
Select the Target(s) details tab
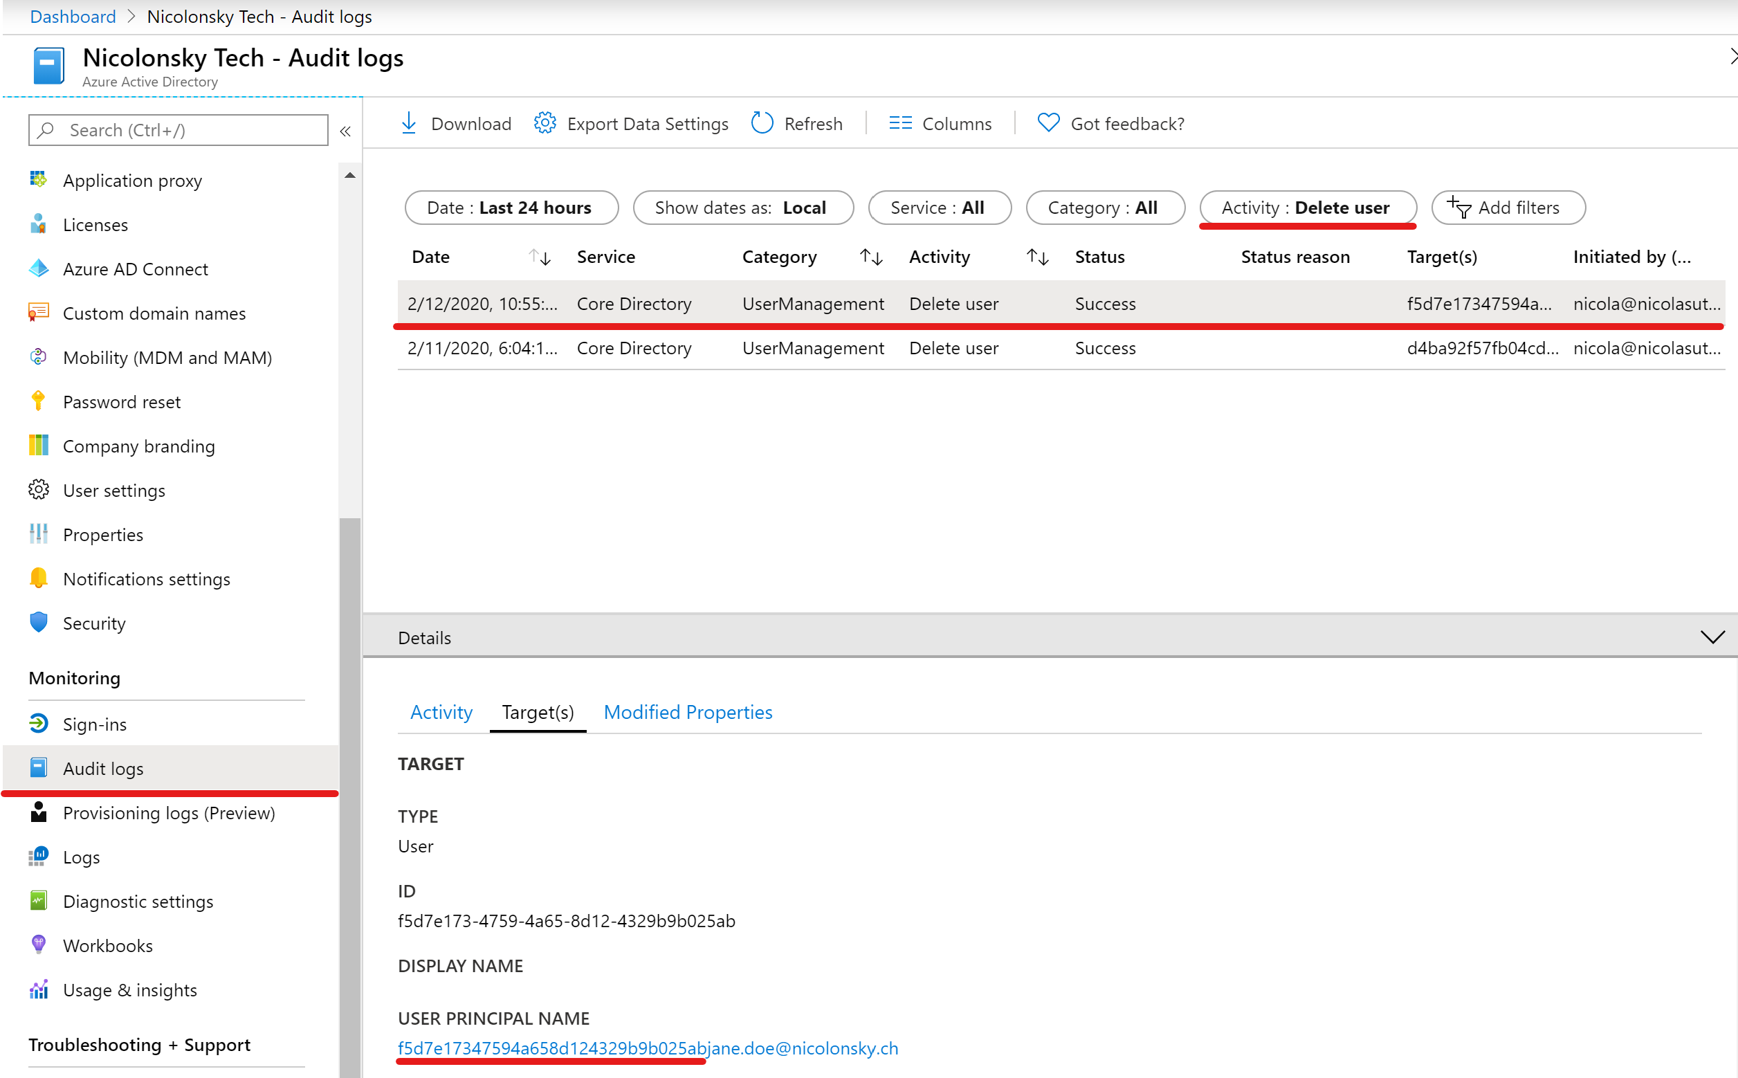538,711
